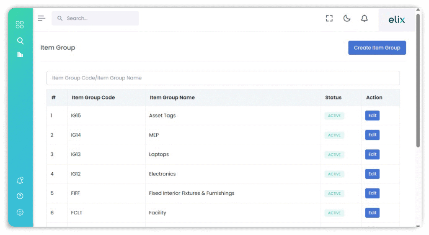Click the Item Group Code/Name filter field
429x235 pixels.
click(x=223, y=78)
